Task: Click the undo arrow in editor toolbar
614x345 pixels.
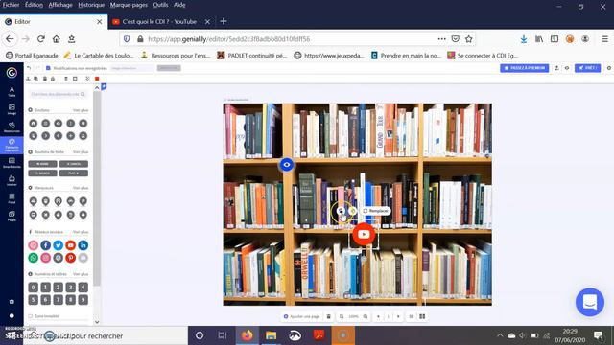Action: click(29, 68)
